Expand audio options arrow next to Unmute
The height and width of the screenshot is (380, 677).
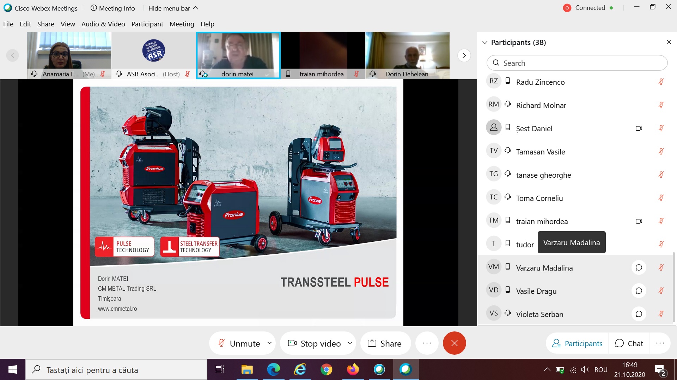(270, 343)
